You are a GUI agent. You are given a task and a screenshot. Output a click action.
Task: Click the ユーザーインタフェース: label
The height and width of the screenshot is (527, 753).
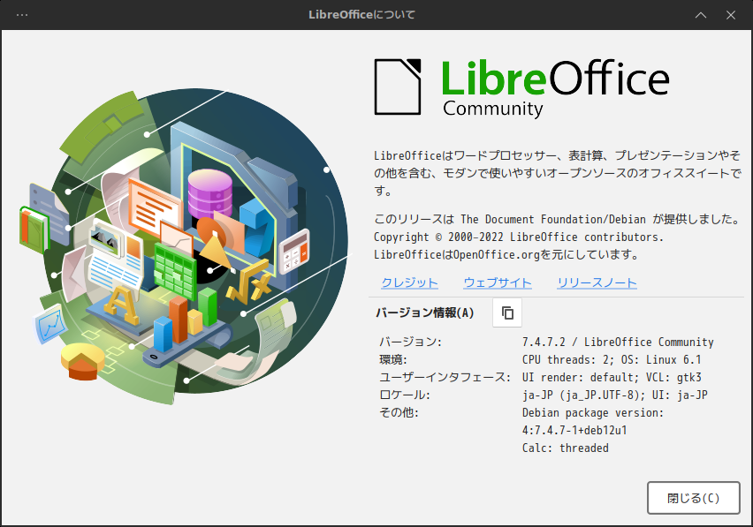(445, 378)
